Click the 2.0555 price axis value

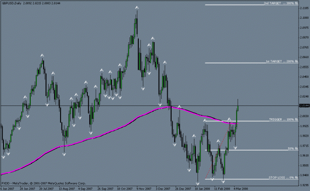coord(305,67)
